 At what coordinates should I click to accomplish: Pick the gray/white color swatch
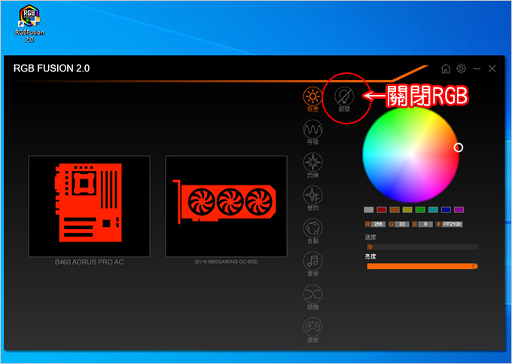click(x=369, y=210)
